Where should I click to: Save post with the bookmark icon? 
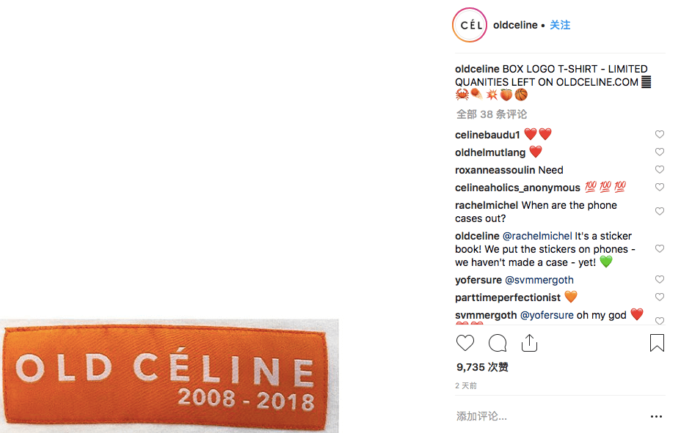click(657, 343)
